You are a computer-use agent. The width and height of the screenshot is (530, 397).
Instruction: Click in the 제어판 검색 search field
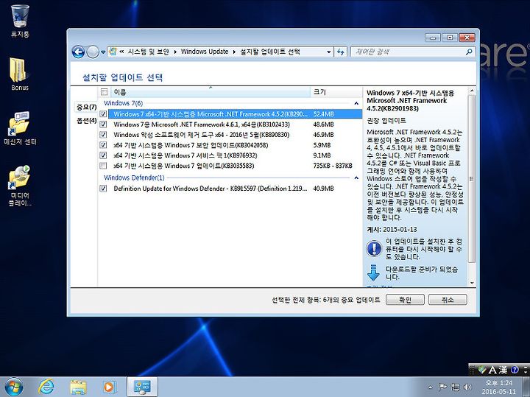tap(407, 52)
